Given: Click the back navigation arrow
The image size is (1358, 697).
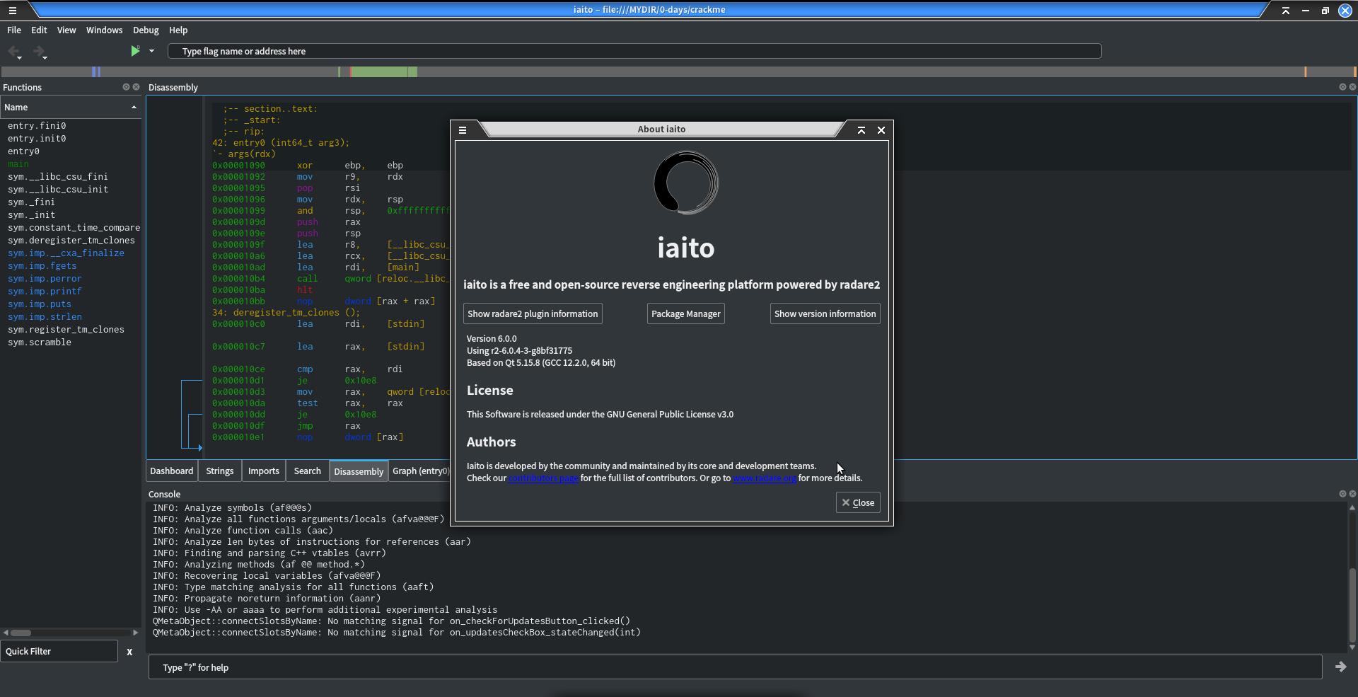Looking at the screenshot, I should coord(13,52).
